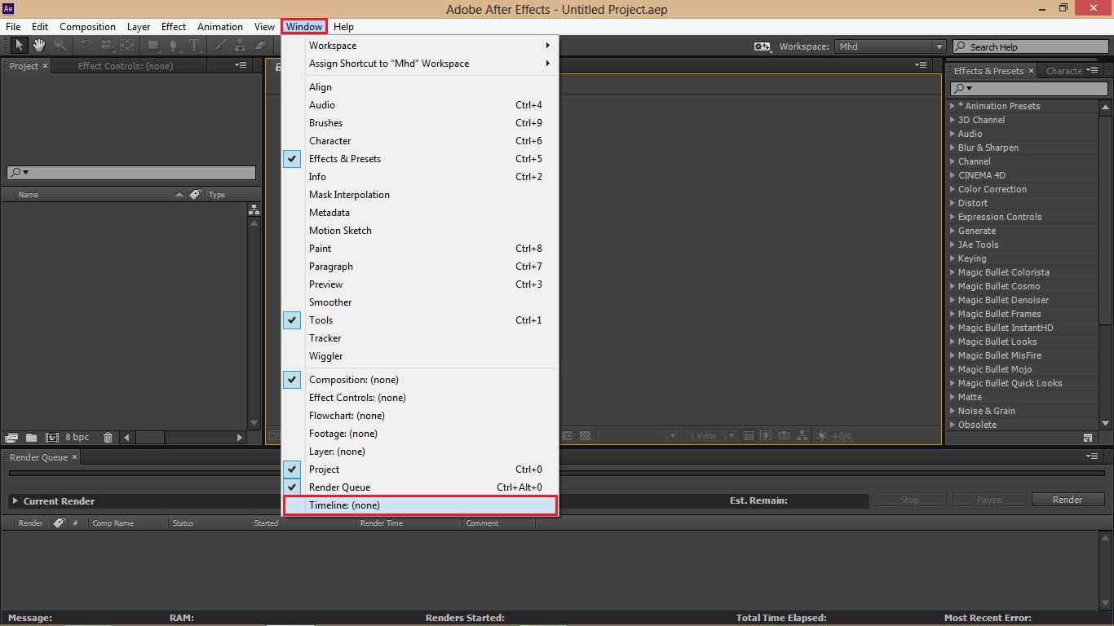Open the 1 View layout dropdown
Viewport: 1114px width, 626px height.
[x=710, y=436]
